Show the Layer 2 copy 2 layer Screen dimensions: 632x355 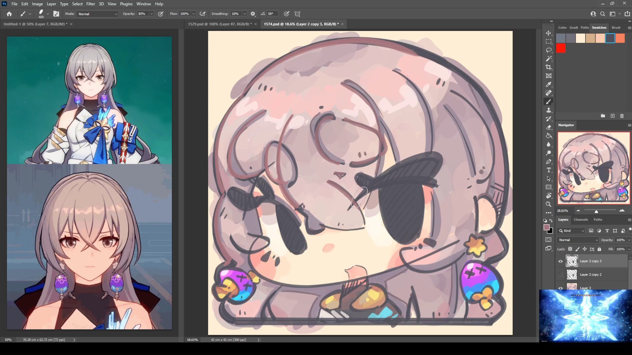(560, 275)
